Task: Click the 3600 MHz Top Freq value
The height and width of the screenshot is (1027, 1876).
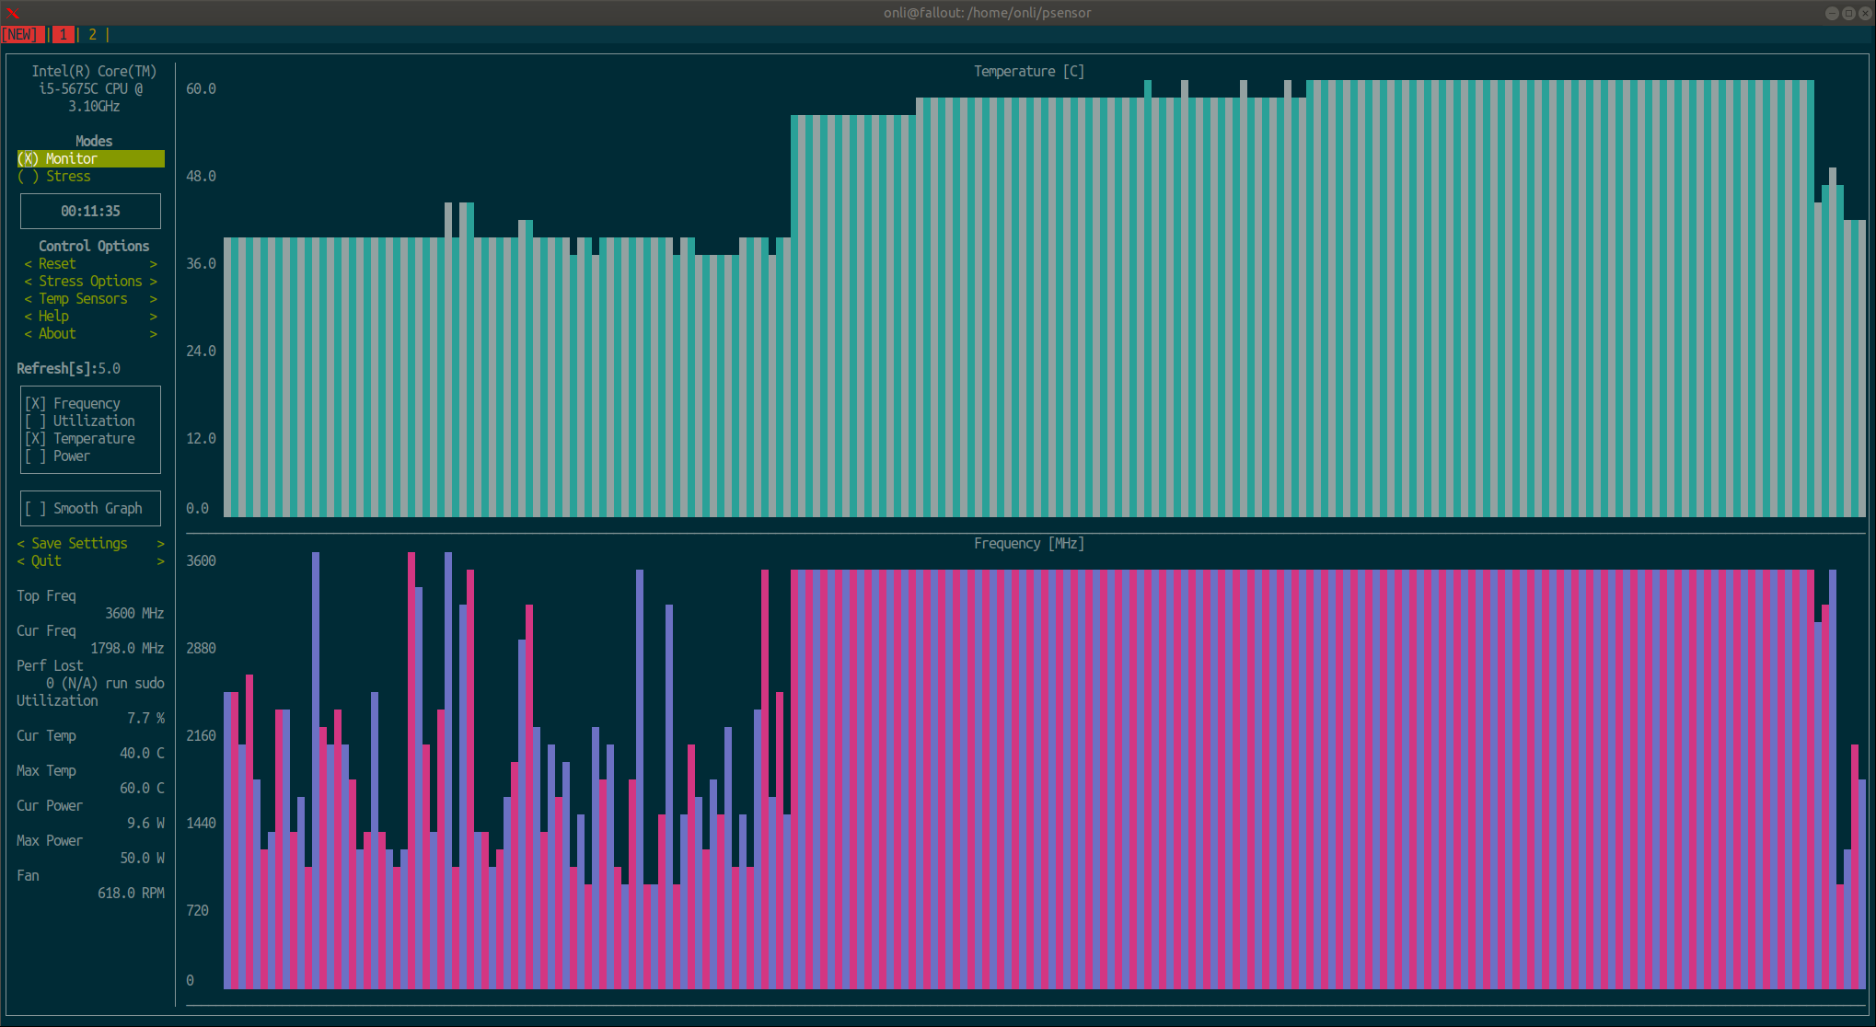Action: [x=134, y=613]
